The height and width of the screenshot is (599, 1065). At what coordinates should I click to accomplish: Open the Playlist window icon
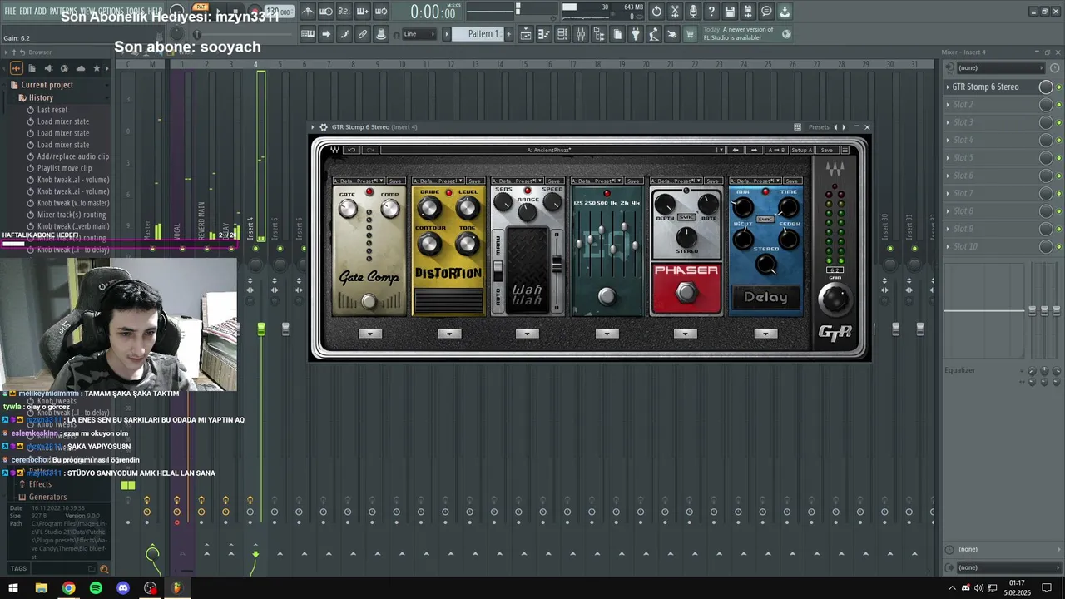(x=526, y=34)
